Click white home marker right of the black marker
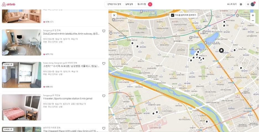This screenshot has width=259, height=132. click(235, 50)
